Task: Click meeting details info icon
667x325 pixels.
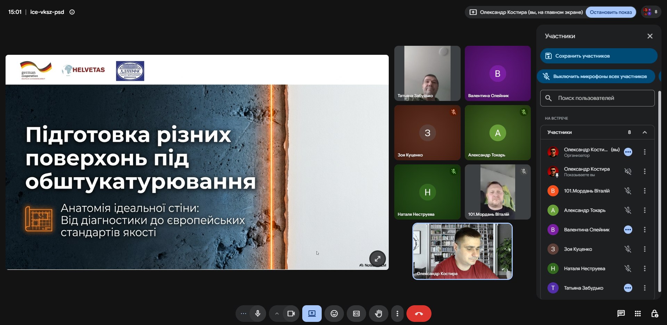Action: [72, 12]
